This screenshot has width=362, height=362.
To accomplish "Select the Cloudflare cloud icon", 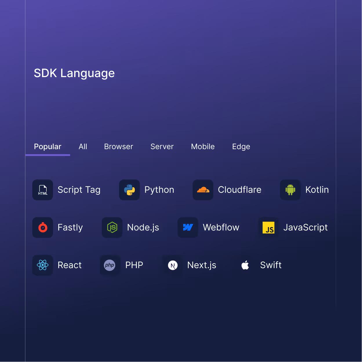I will coord(203,190).
